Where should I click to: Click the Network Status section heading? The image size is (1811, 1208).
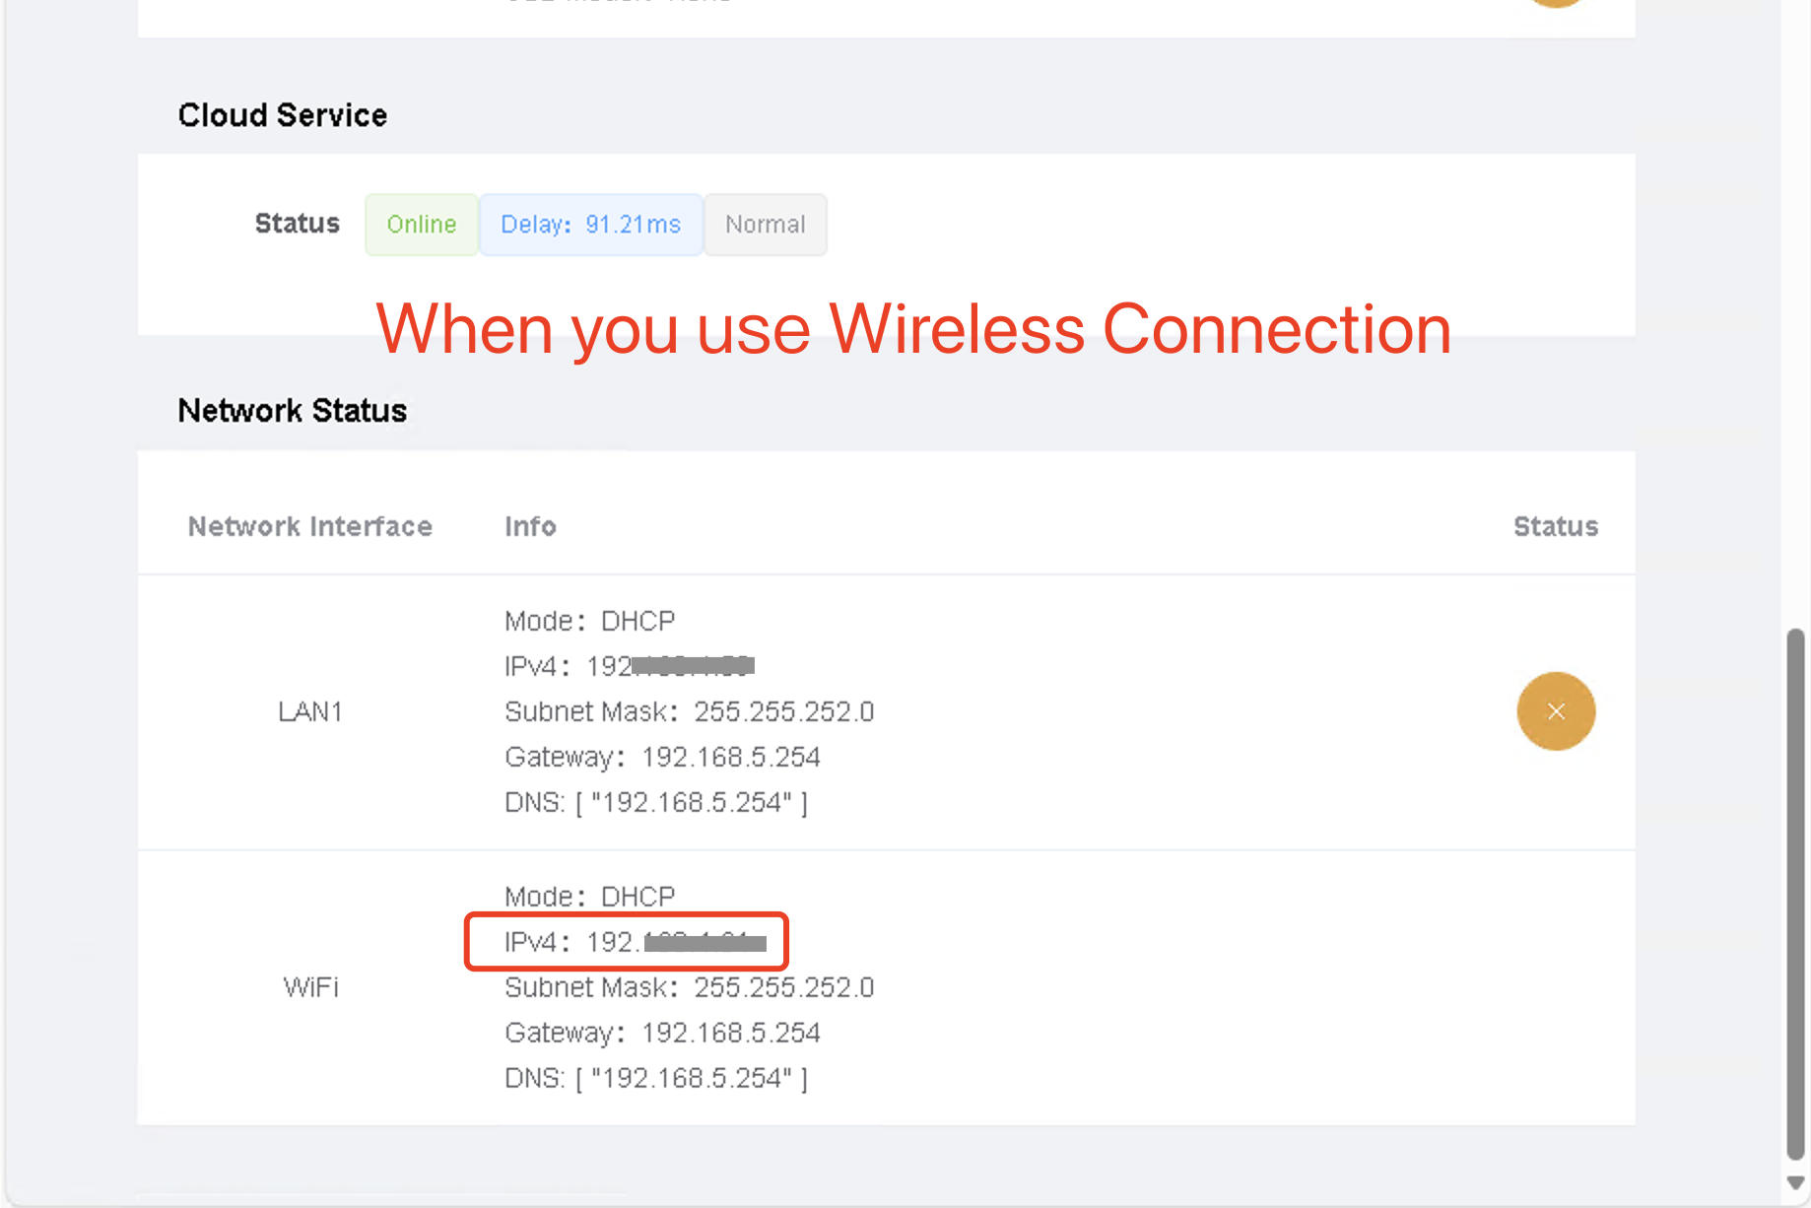292,411
